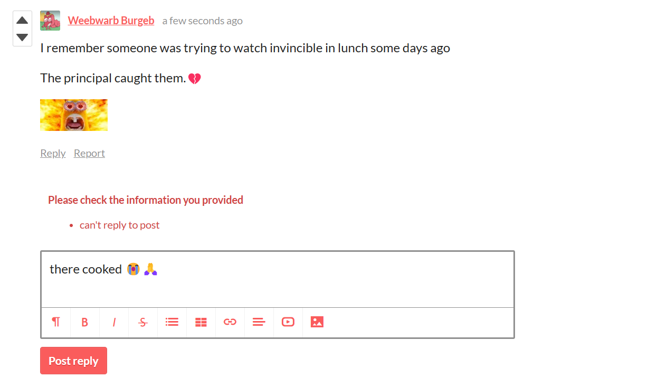Screen dimensions: 648x387
Task: Open Weebwarb Burgeb's avatar picture
Action: click(x=50, y=21)
